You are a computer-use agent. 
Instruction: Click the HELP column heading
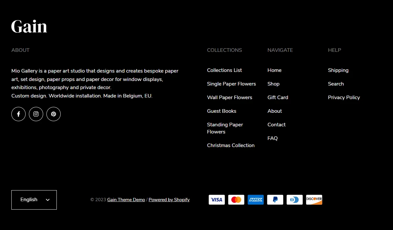335,50
